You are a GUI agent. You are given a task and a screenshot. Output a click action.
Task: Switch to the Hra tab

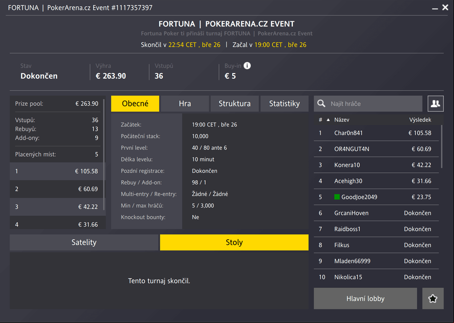185,104
